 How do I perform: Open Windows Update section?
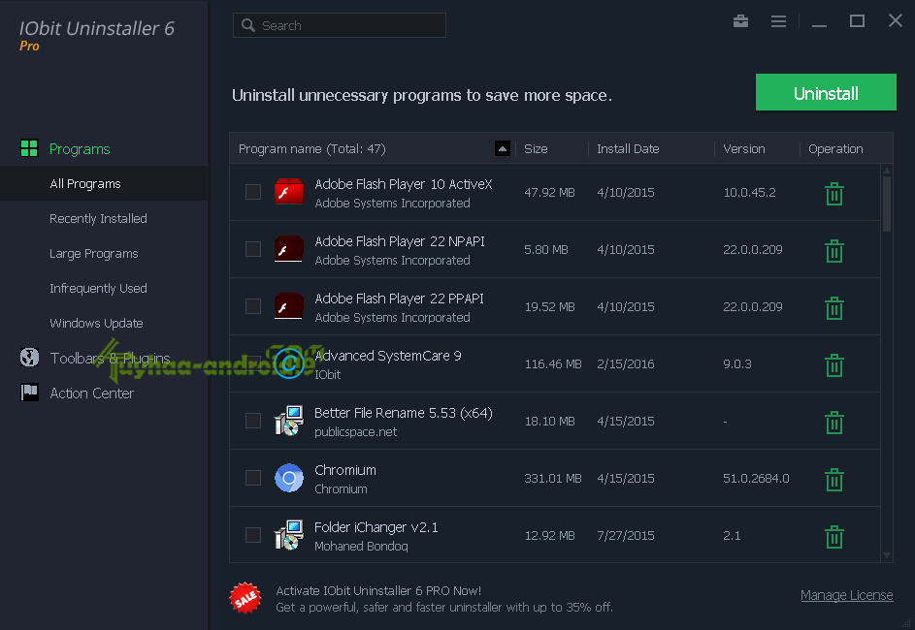(96, 323)
